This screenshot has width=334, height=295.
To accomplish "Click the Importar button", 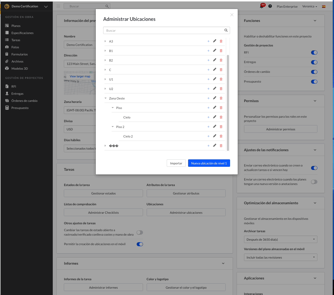I will click(176, 163).
